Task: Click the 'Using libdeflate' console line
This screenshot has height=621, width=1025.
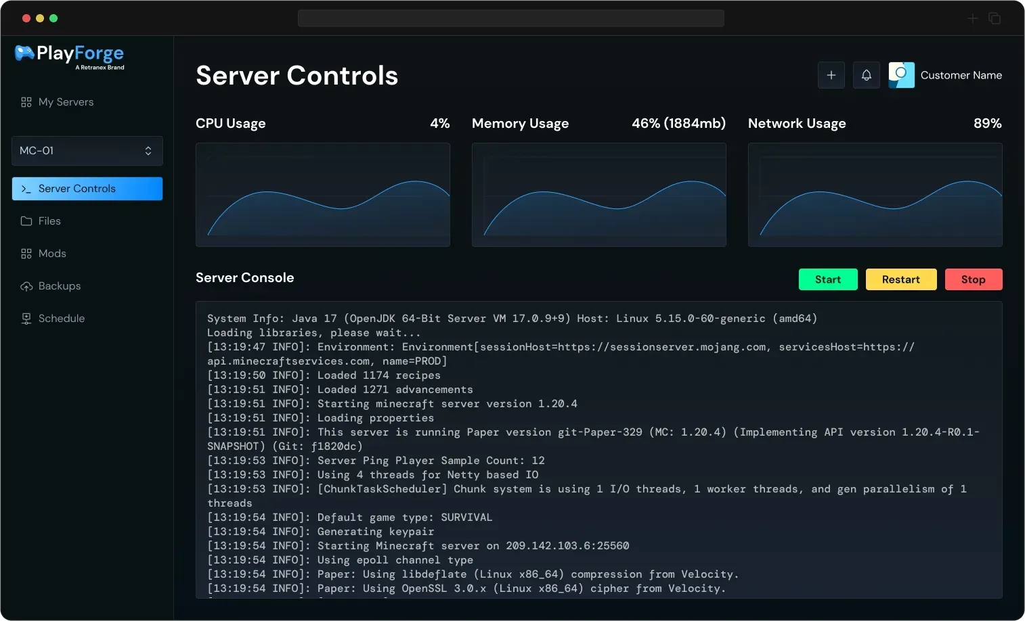Action: click(473, 574)
